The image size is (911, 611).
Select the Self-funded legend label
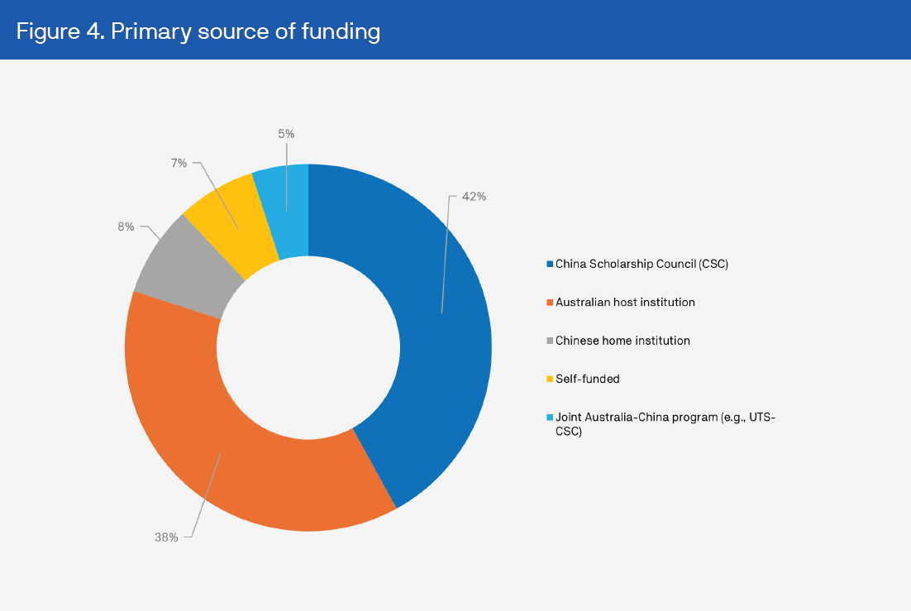pyautogui.click(x=587, y=379)
